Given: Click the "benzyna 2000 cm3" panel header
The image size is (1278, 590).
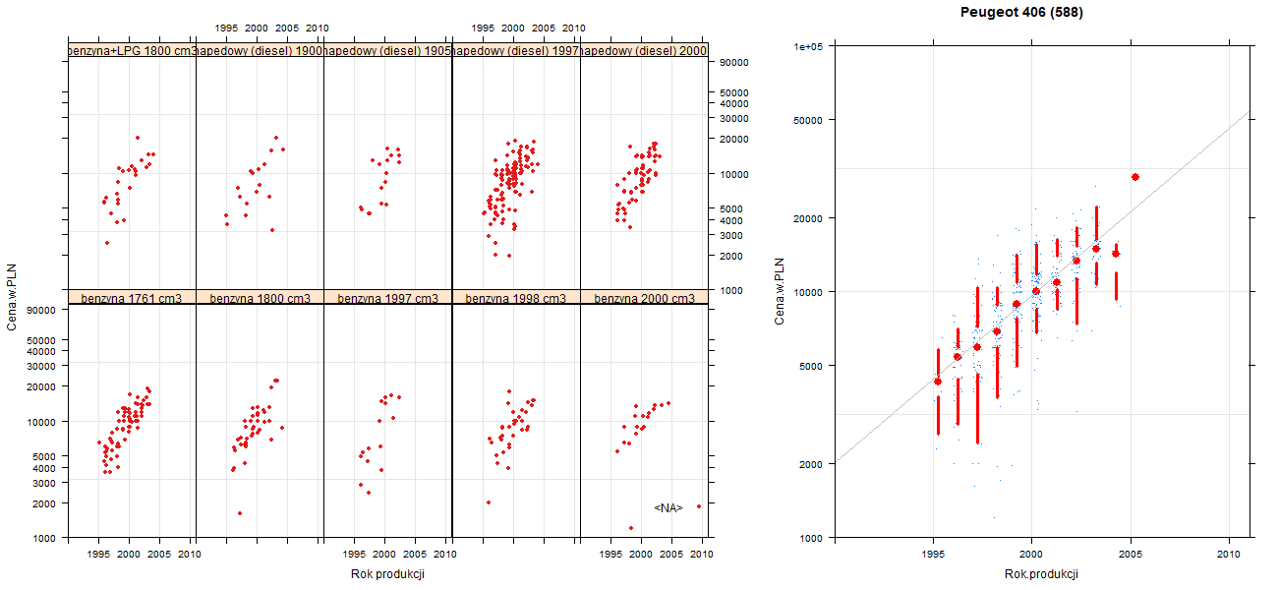Looking at the screenshot, I should tap(644, 297).
